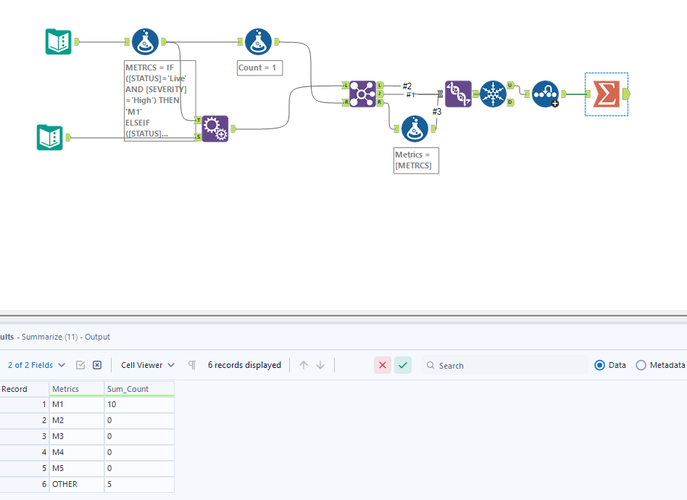Click the Metrics = [METRCS] Formula tool
Screen dimensions: 687x500
(415, 128)
